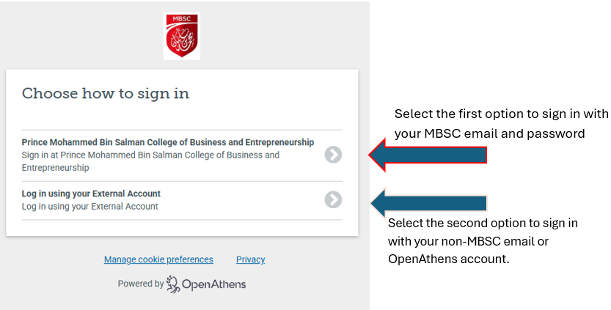Select Log in using your External Account title

click(x=91, y=193)
